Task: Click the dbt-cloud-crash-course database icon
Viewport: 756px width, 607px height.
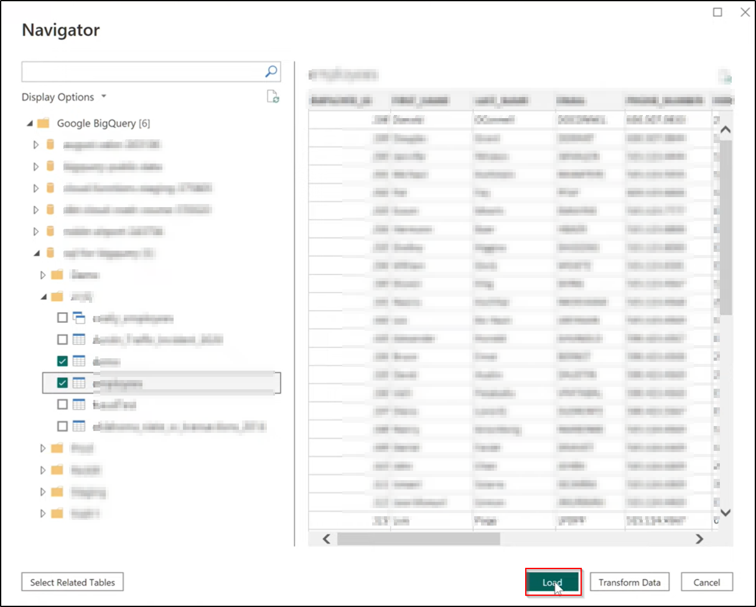Action: (x=50, y=210)
